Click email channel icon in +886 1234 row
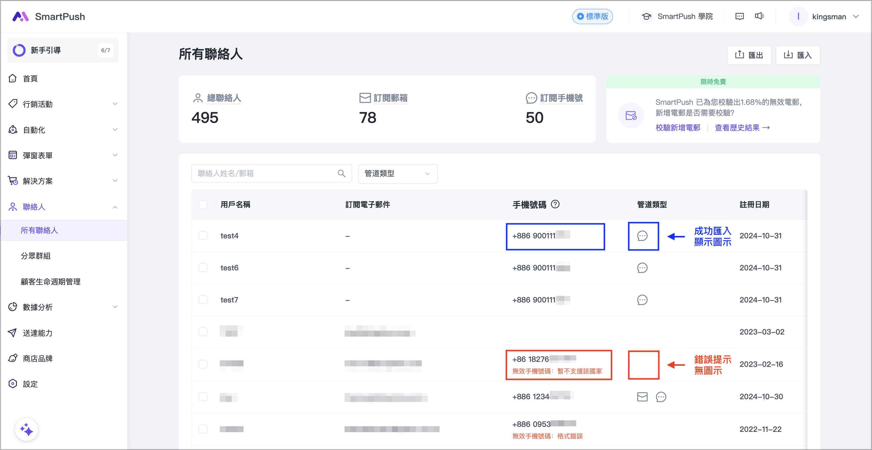Image resolution: width=872 pixels, height=450 pixels. [642, 397]
